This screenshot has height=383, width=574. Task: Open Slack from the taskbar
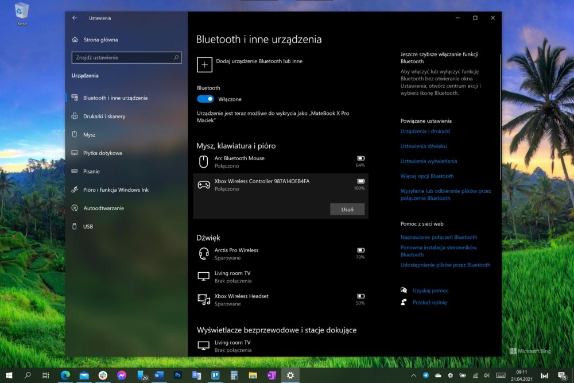point(103,376)
